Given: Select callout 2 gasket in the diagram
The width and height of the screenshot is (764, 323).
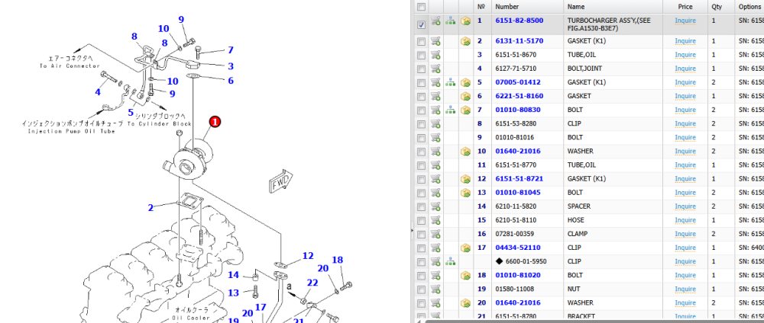Looking at the screenshot, I should (151, 208).
